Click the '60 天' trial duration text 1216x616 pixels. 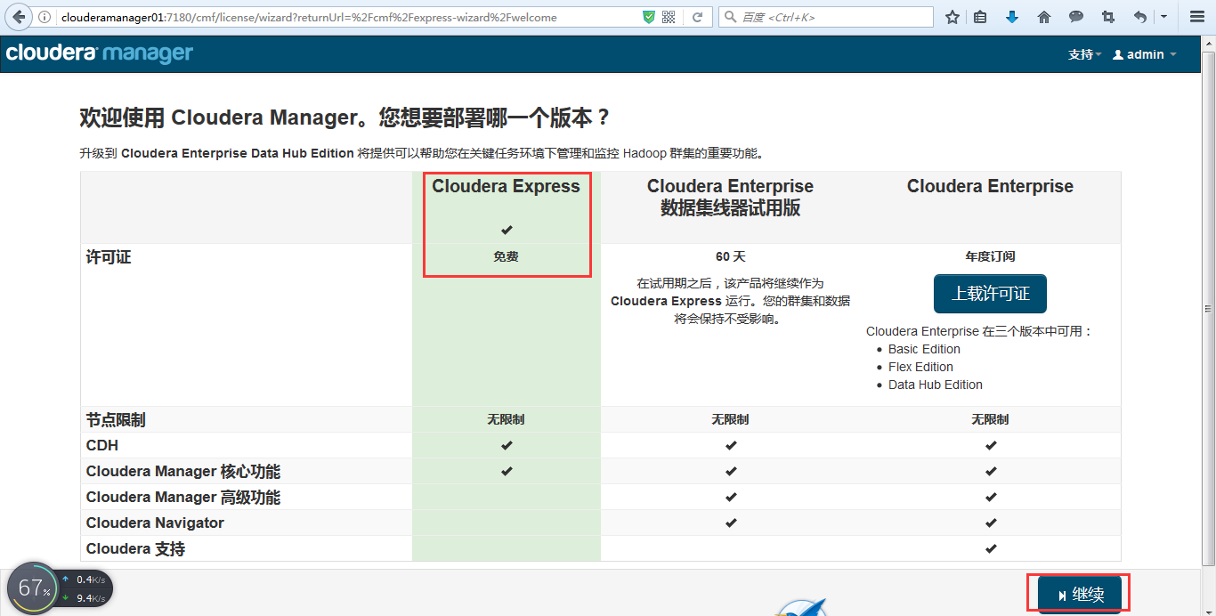pos(730,256)
